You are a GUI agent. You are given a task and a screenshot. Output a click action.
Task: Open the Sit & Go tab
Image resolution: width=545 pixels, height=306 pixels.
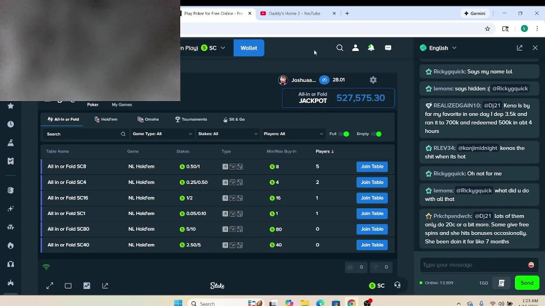coord(234,119)
